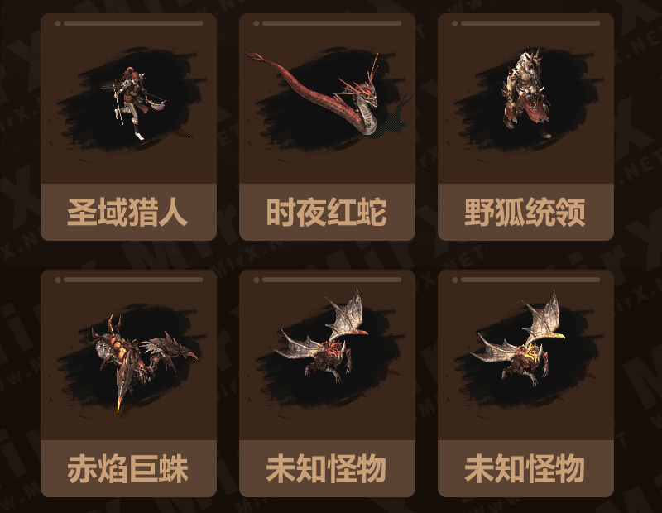Click the dot icon atop 圣域猎人 card
Screen dimensions: 662x513
coord(58,24)
